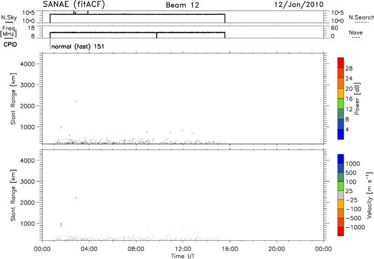Click the Slant Range label of velocity panel
Image resolution: width=374 pixels, height=259 pixels.
14,195
